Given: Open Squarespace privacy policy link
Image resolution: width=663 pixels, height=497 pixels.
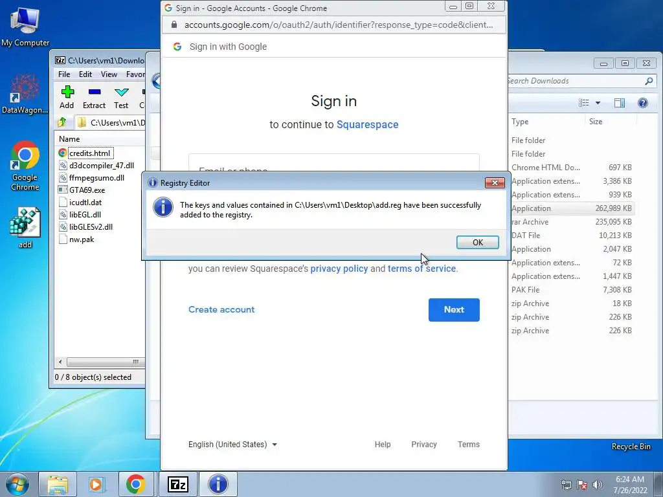Looking at the screenshot, I should pos(339,269).
